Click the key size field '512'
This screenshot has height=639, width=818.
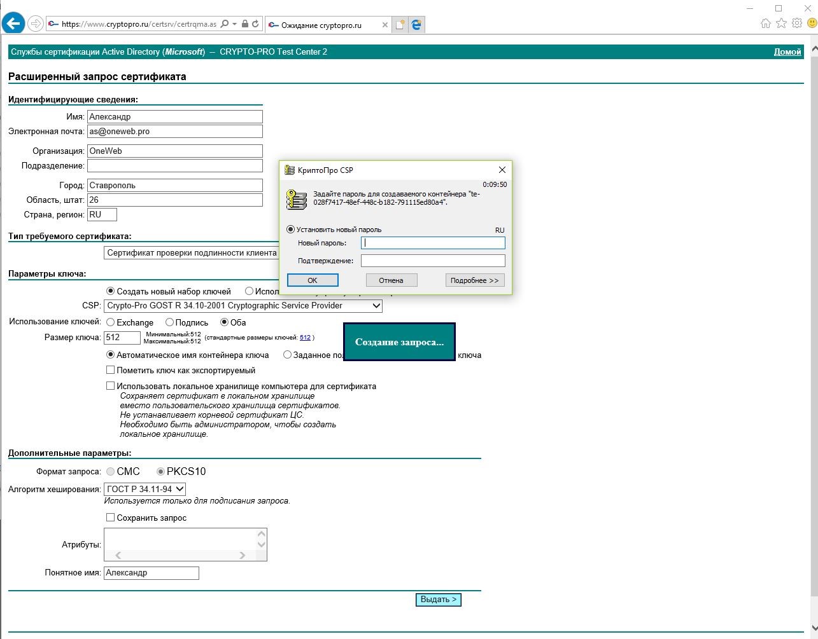coord(122,338)
